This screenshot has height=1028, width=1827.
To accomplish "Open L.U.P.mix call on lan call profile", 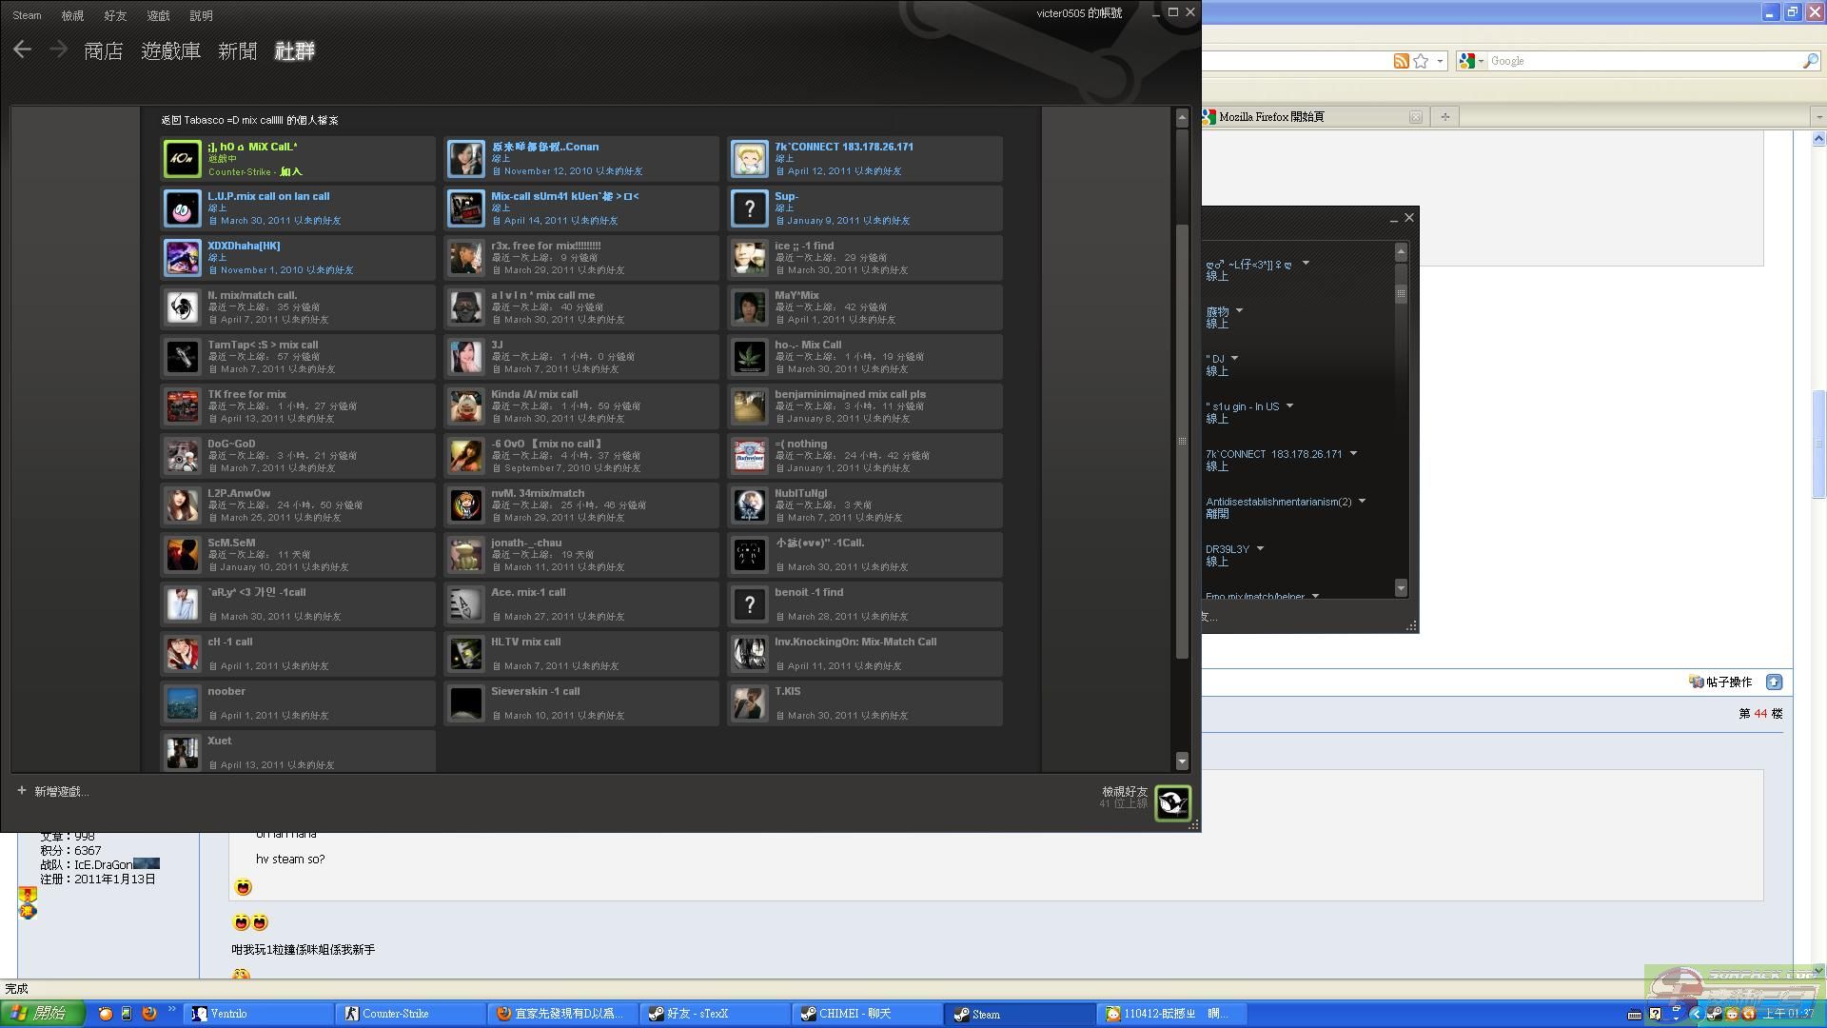I will (x=268, y=196).
